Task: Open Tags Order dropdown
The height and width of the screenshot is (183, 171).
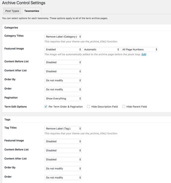Action: 63,178
